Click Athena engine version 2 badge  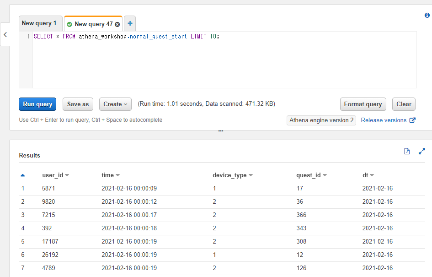click(321, 120)
